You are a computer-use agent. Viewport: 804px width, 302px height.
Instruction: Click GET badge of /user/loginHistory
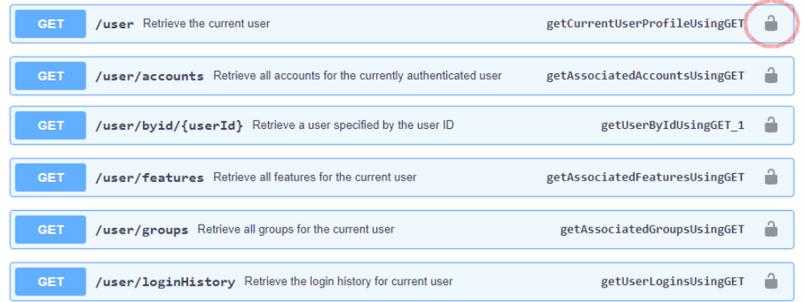(x=50, y=282)
